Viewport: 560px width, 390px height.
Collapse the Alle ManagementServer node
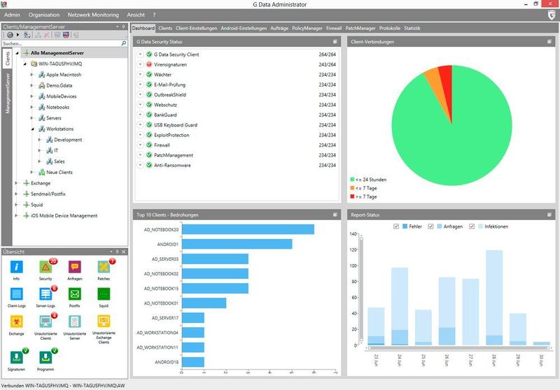coord(17,53)
